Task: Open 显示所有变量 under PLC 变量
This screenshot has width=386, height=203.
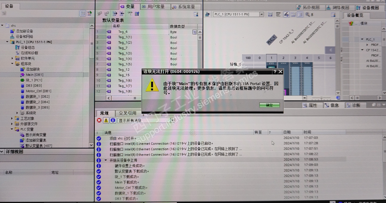Action: click(36, 135)
